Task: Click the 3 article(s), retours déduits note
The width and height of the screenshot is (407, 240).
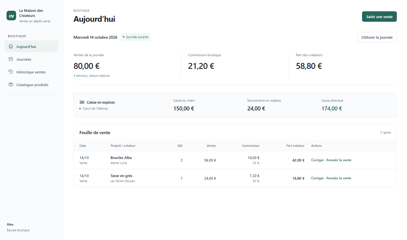Action: tap(92, 76)
